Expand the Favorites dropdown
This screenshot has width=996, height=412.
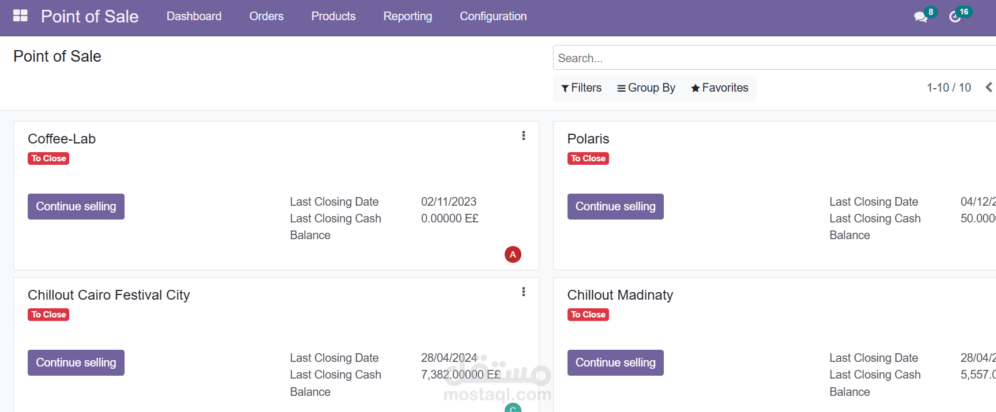click(720, 88)
